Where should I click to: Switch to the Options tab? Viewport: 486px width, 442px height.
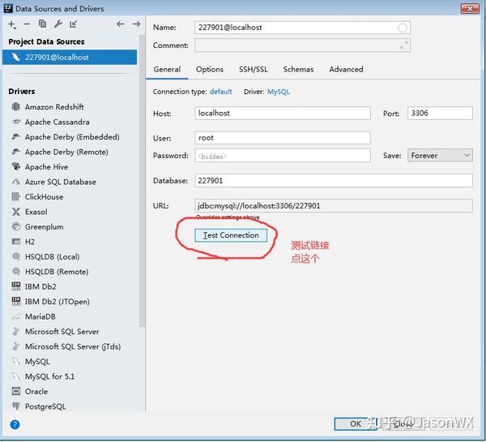(210, 69)
